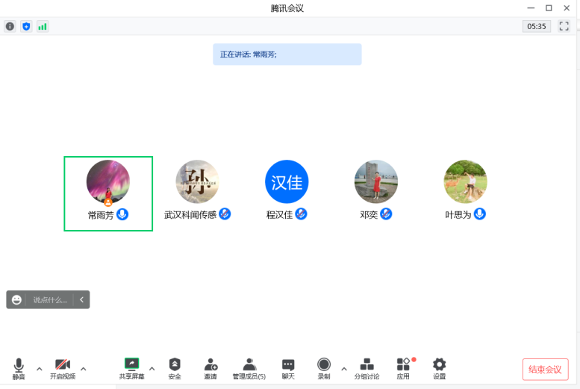This screenshot has height=389, width=580.
Task: Turn on camera via 开启视频
Action: [63, 368]
